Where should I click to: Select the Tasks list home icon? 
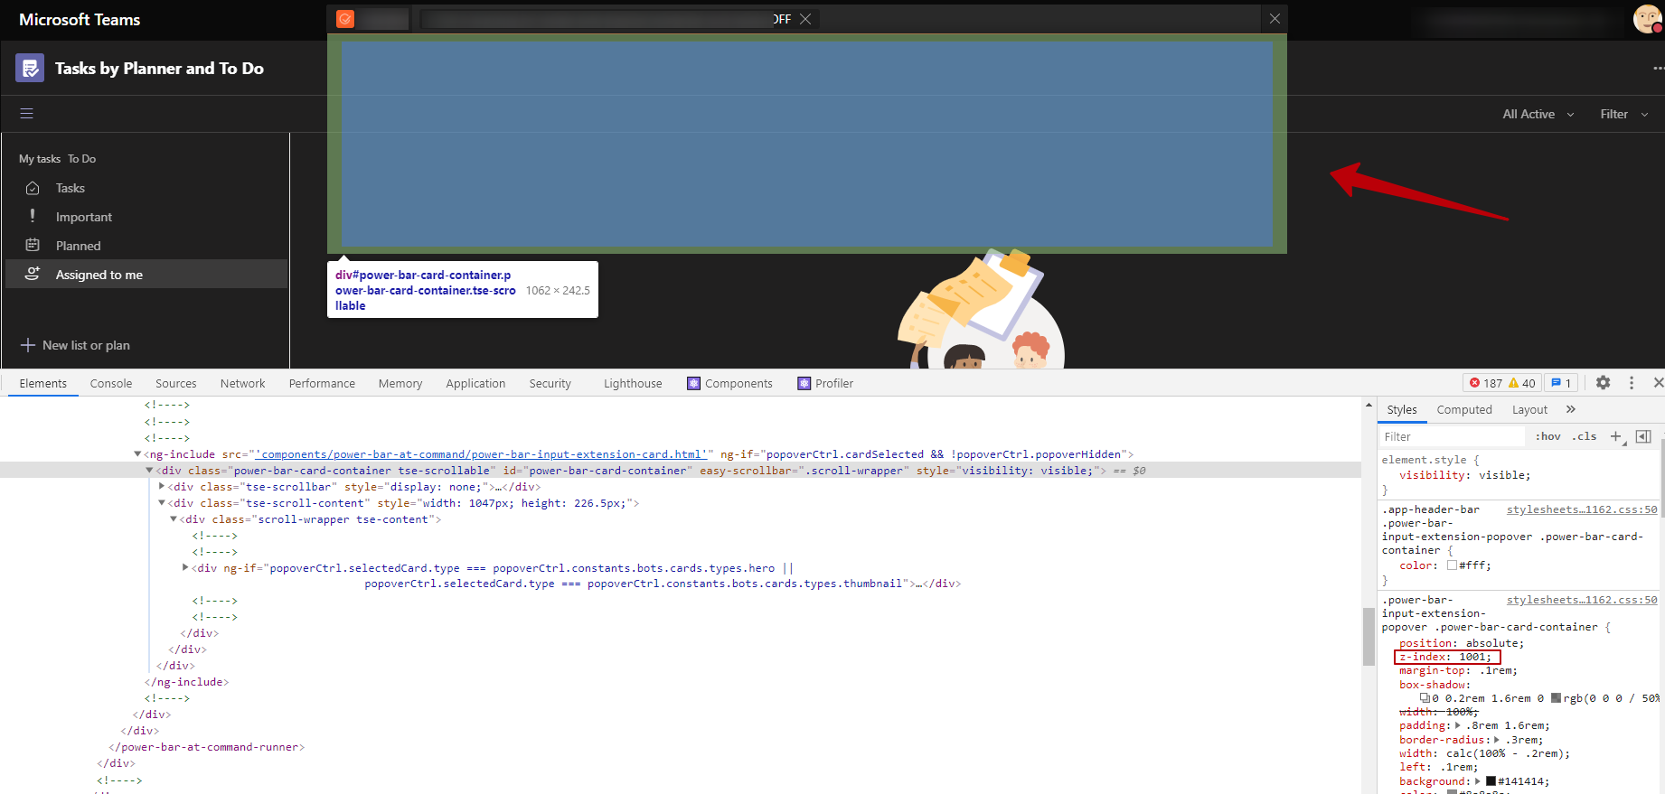pos(33,188)
